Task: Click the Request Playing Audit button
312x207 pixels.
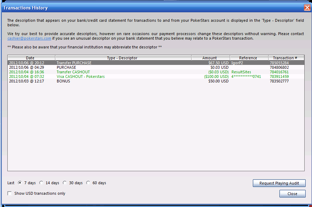Action: click(x=279, y=183)
